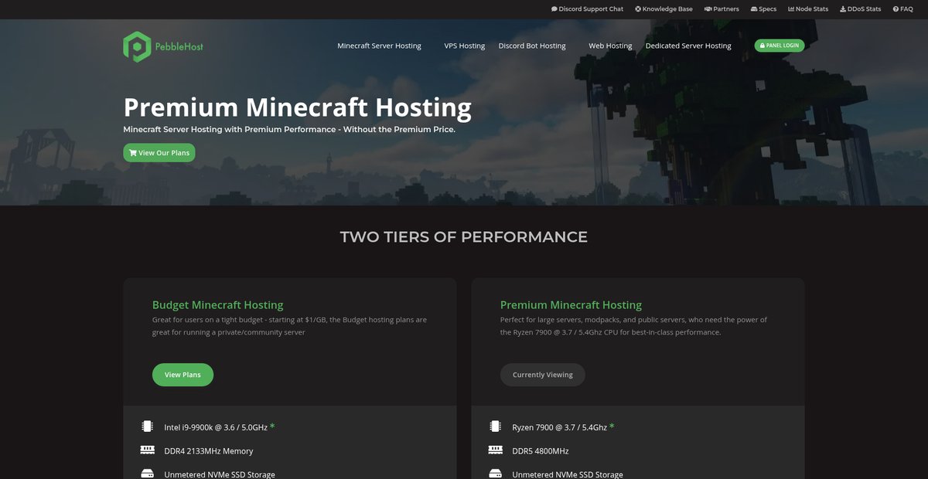
Task: Click the memory icon beside DDR4 2133MHz
Action: 147,450
